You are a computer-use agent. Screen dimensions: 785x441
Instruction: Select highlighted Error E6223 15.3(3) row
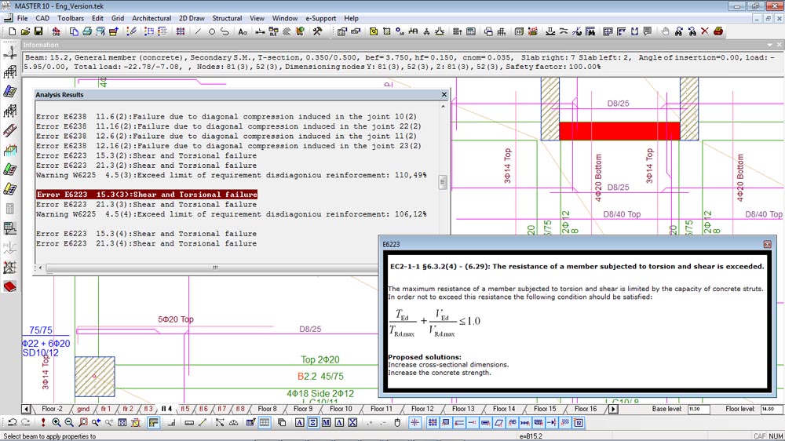147,195
